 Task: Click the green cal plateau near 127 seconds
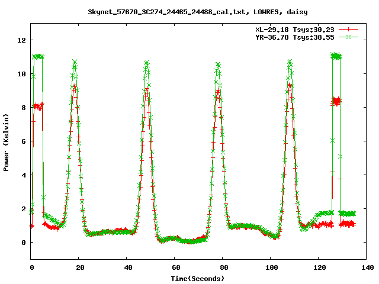[x=336, y=56]
